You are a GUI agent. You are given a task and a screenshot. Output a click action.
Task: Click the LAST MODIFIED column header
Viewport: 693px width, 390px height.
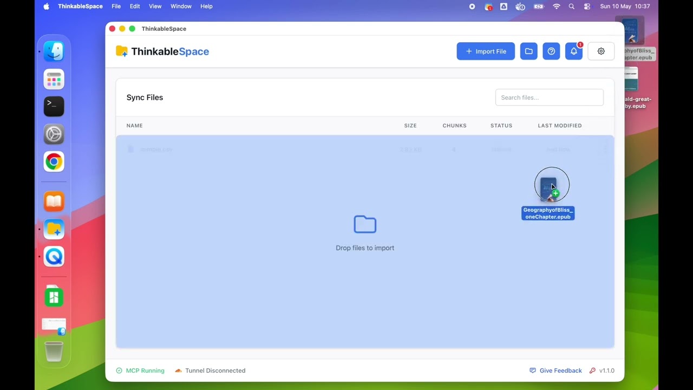click(560, 126)
